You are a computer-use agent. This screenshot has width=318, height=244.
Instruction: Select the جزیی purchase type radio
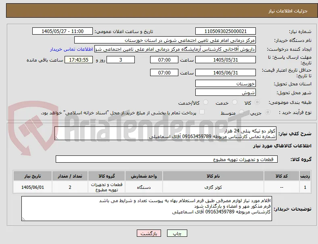coord(268,112)
